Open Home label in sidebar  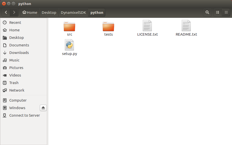tap(14, 30)
